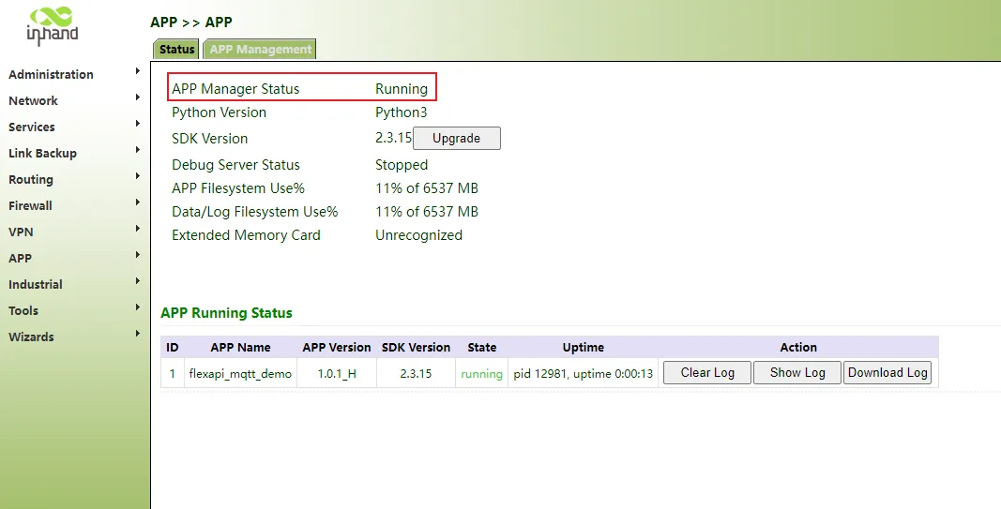
Task: Click Download Log for flexapi_mqtt_demo
Action: tap(887, 372)
